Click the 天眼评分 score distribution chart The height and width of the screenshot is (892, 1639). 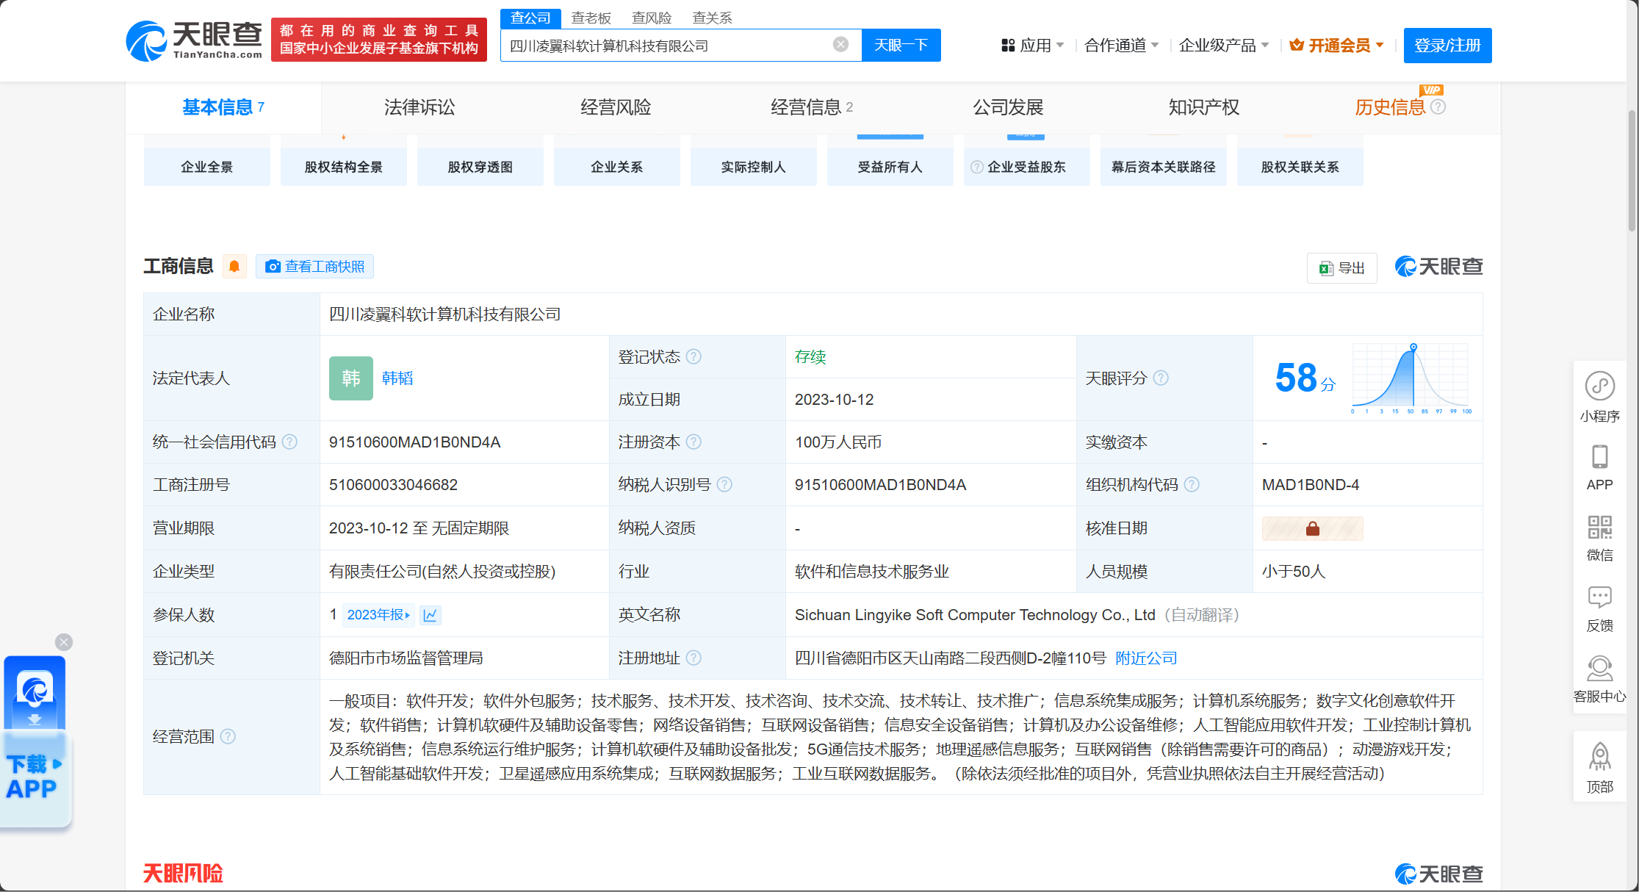(x=1411, y=378)
